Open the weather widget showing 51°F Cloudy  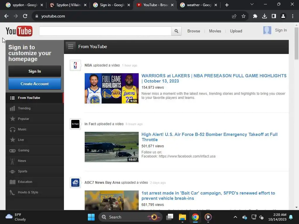pyautogui.click(x=16, y=217)
